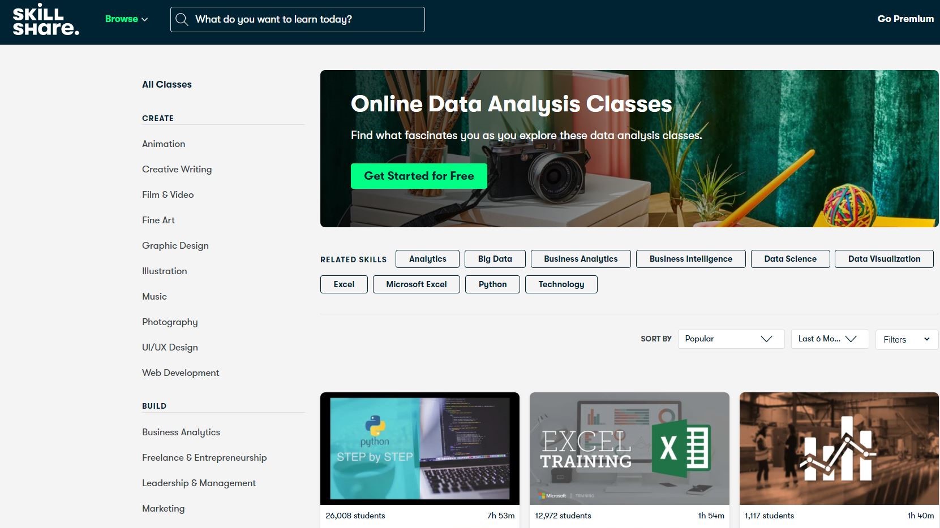
Task: Choose the Microsoft Excel skill tag
Action: click(417, 284)
